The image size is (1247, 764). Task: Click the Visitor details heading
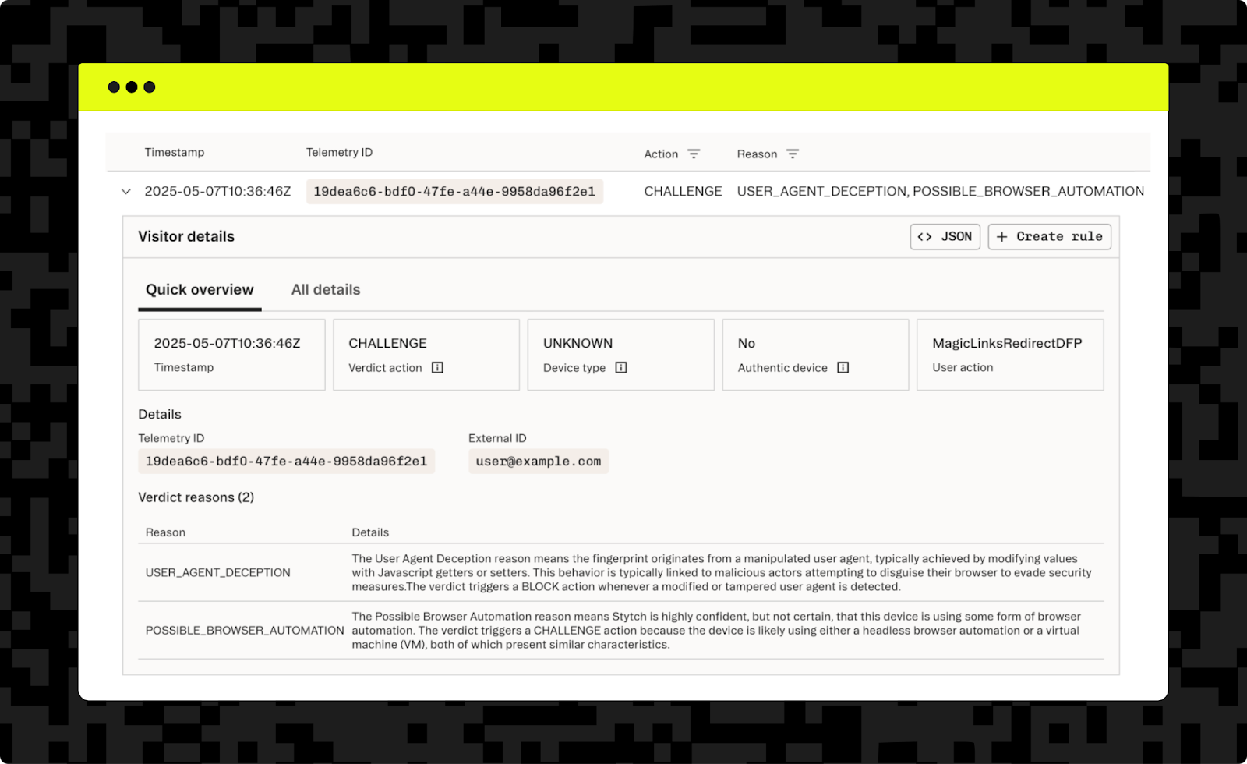(x=186, y=237)
